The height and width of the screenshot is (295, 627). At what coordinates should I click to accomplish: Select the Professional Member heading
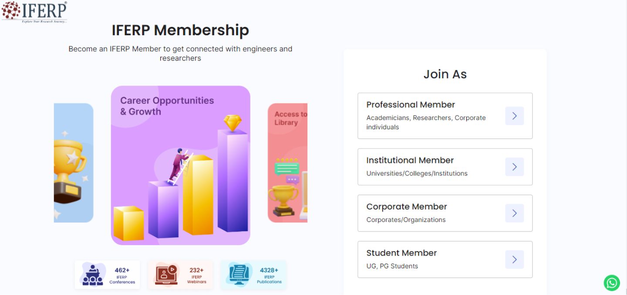411,105
